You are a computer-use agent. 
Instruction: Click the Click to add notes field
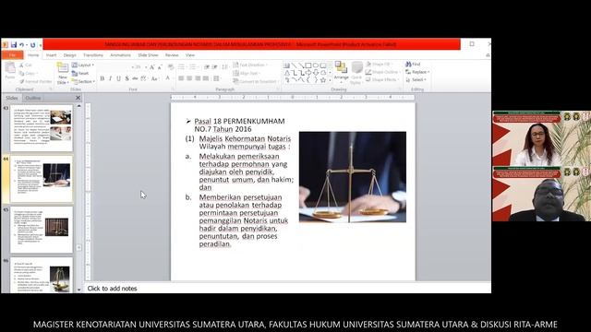tap(287, 289)
